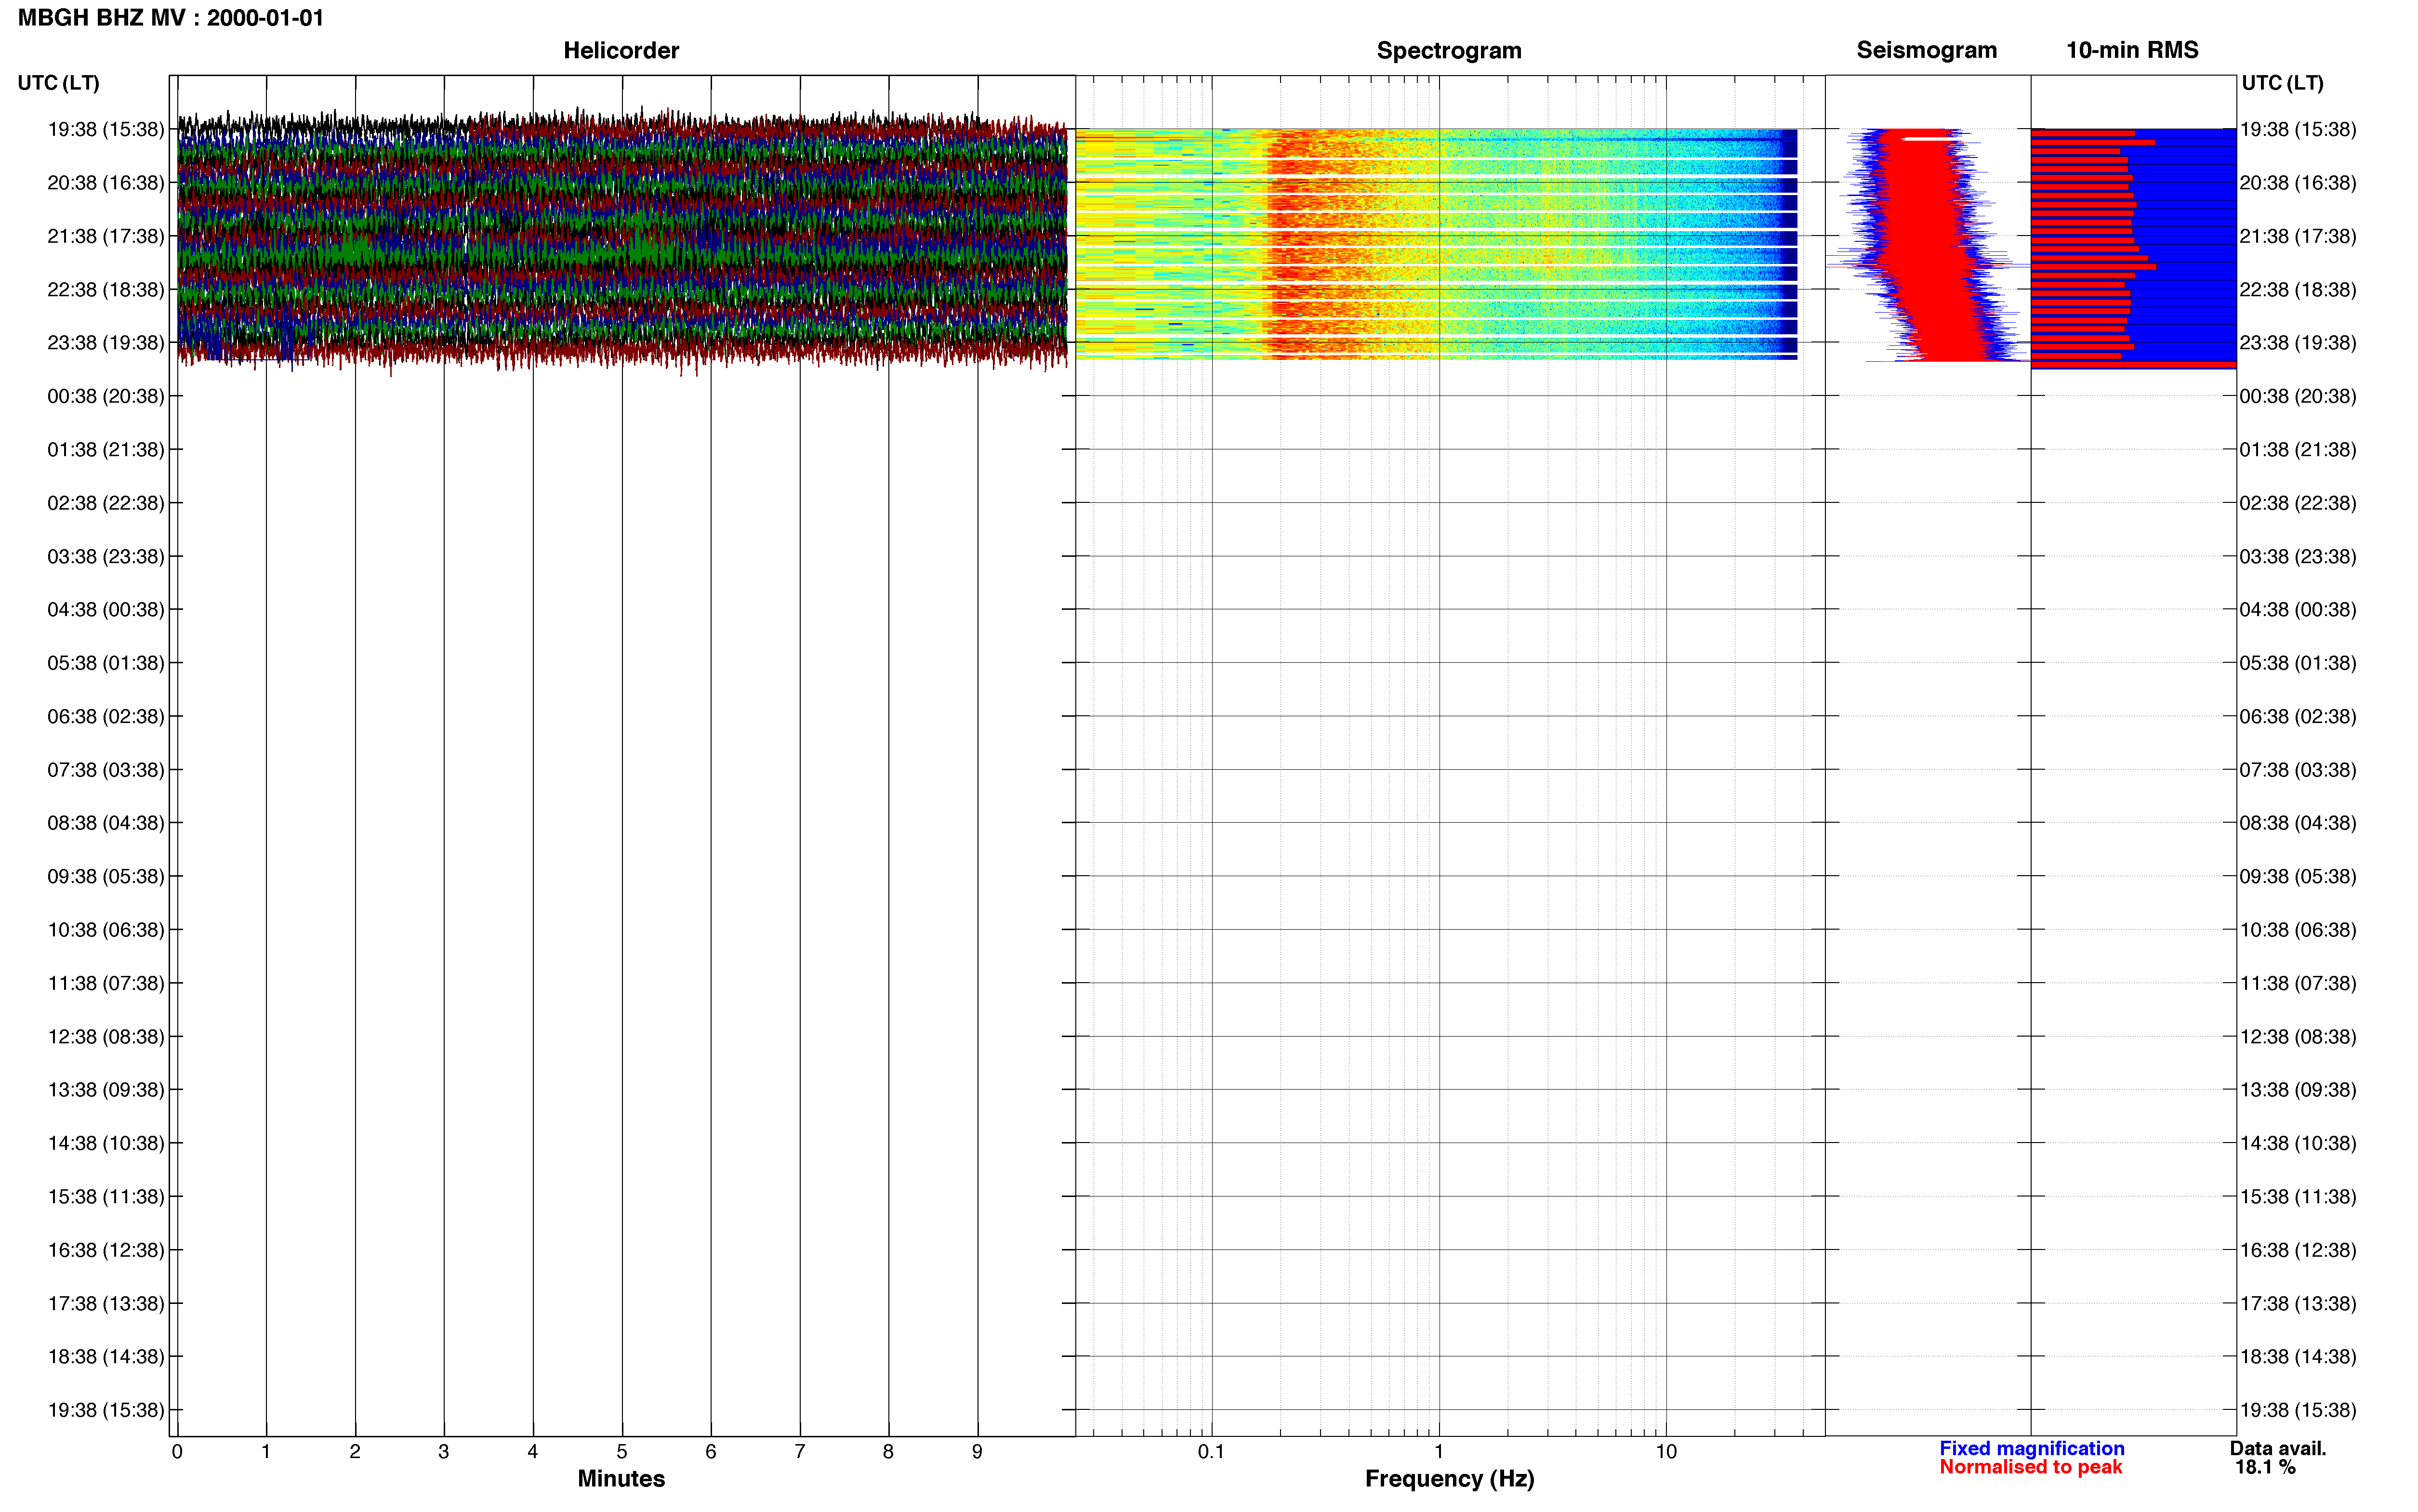Click the 03:38 (23:38) label beside the RMS panel
This screenshot has width=2418, height=1512.
pyautogui.click(x=2298, y=556)
